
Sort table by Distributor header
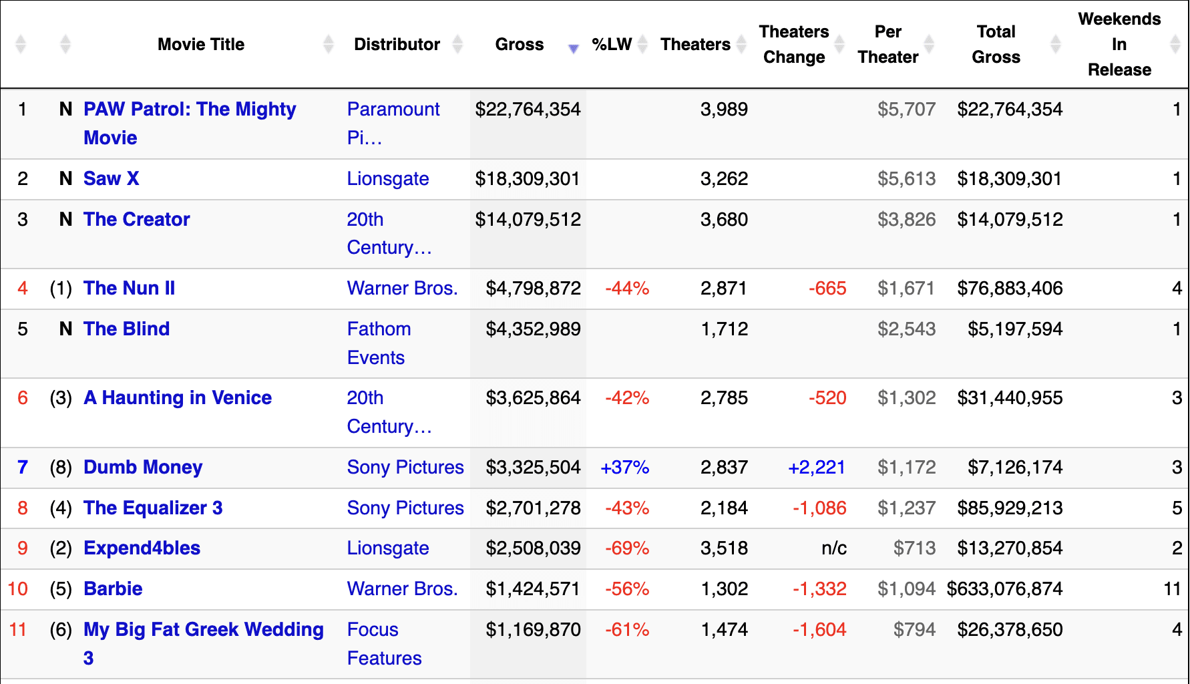pos(397,44)
